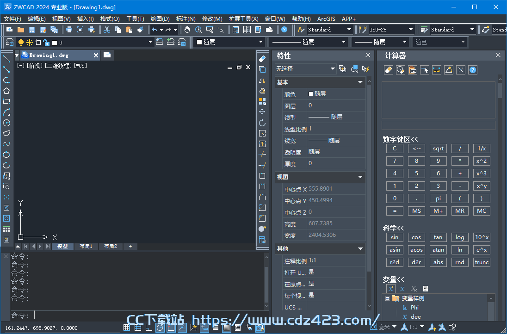Activate the Pan hand tool
507x334 pixels.
(x=187, y=30)
